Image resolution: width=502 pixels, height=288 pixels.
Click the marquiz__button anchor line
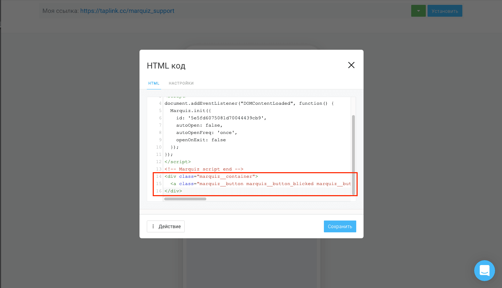[x=261, y=184]
